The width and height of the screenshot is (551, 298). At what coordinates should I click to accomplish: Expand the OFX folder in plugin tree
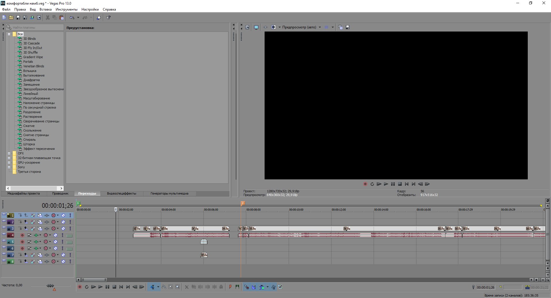click(9, 153)
